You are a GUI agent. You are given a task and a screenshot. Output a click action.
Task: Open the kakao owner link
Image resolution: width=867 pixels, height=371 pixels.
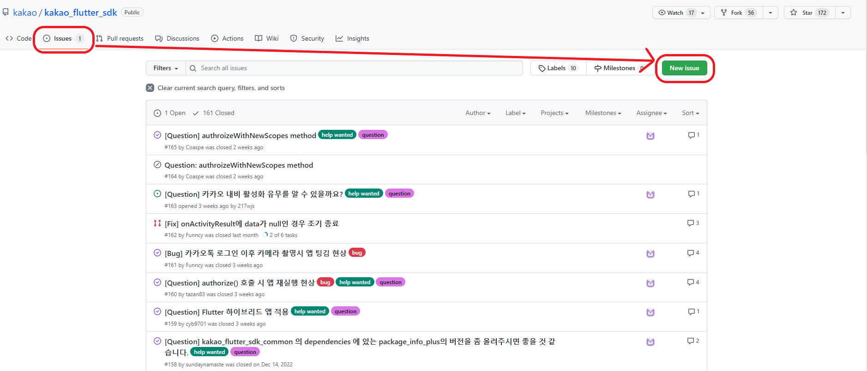pos(25,12)
